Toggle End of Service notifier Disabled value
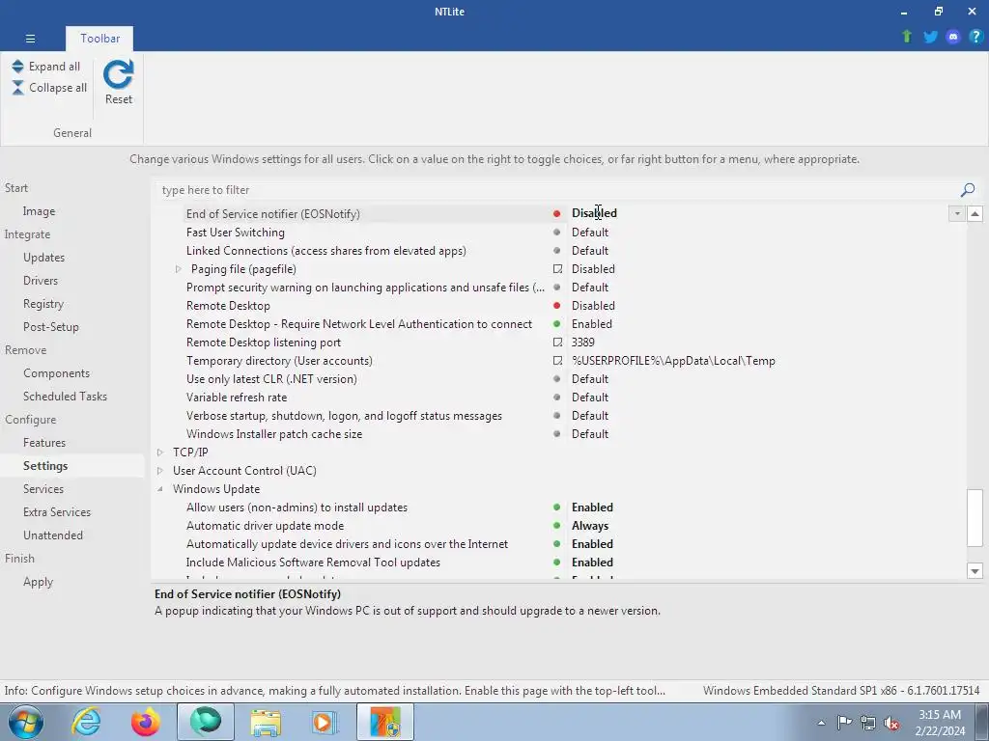Image resolution: width=989 pixels, height=741 pixels. click(594, 213)
